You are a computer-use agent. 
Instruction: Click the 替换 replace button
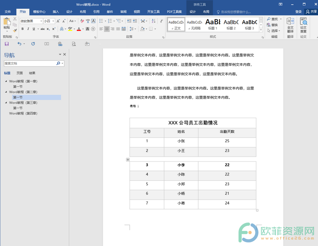click(272, 25)
